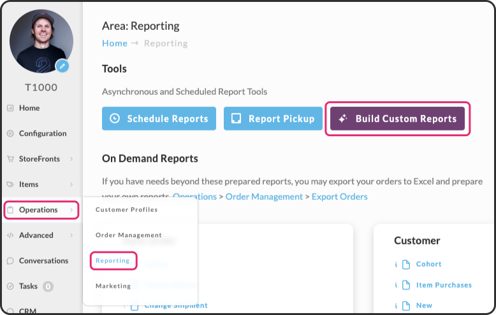The image size is (496, 315).
Task: Click the Items tag icon
Action: (10, 185)
